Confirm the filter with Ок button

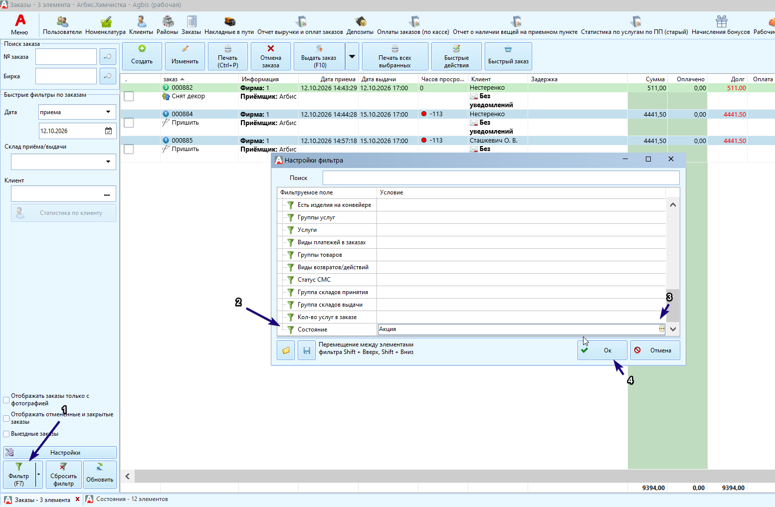[x=602, y=350]
